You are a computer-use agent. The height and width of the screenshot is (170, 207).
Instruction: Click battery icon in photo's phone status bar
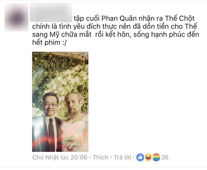pos(83,53)
